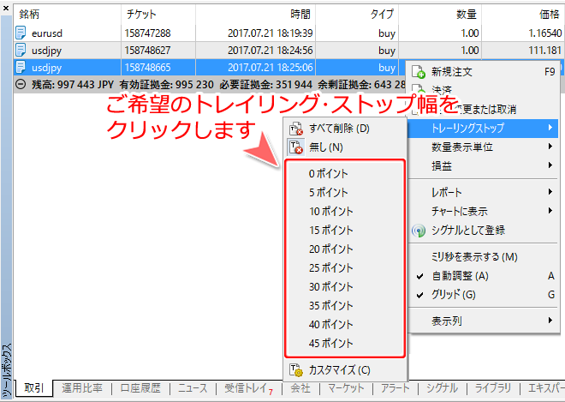This screenshot has height=402, width=565.
Task: Click the icon of usdjpy ticket 158748627
Action: [x=21, y=50]
